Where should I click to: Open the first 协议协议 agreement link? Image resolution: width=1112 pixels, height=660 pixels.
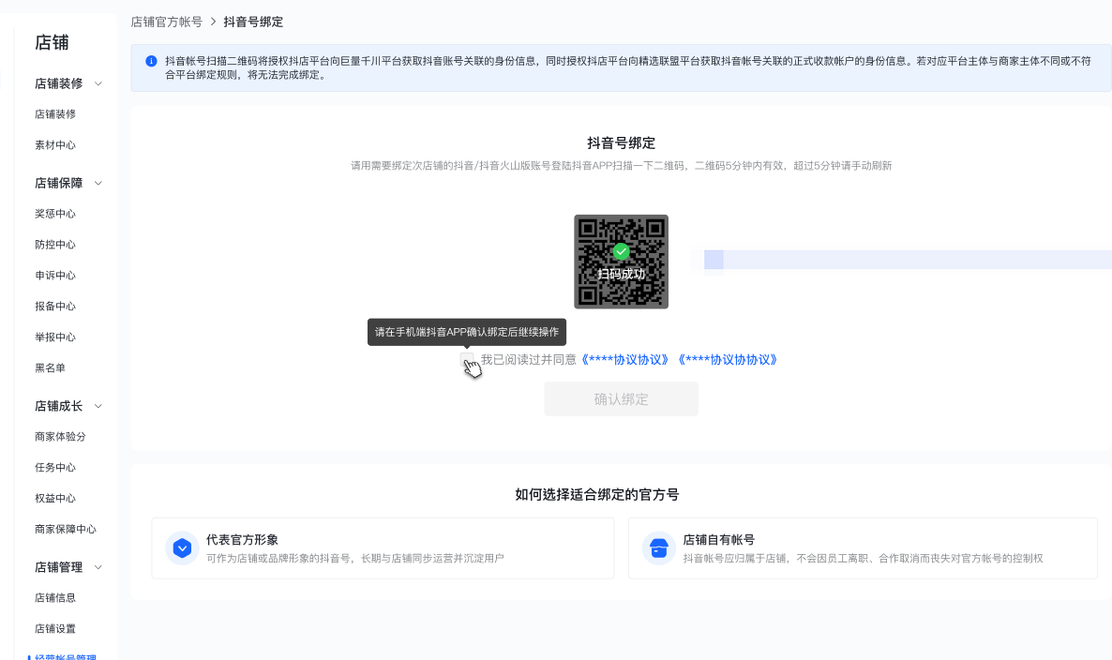pyautogui.click(x=624, y=360)
